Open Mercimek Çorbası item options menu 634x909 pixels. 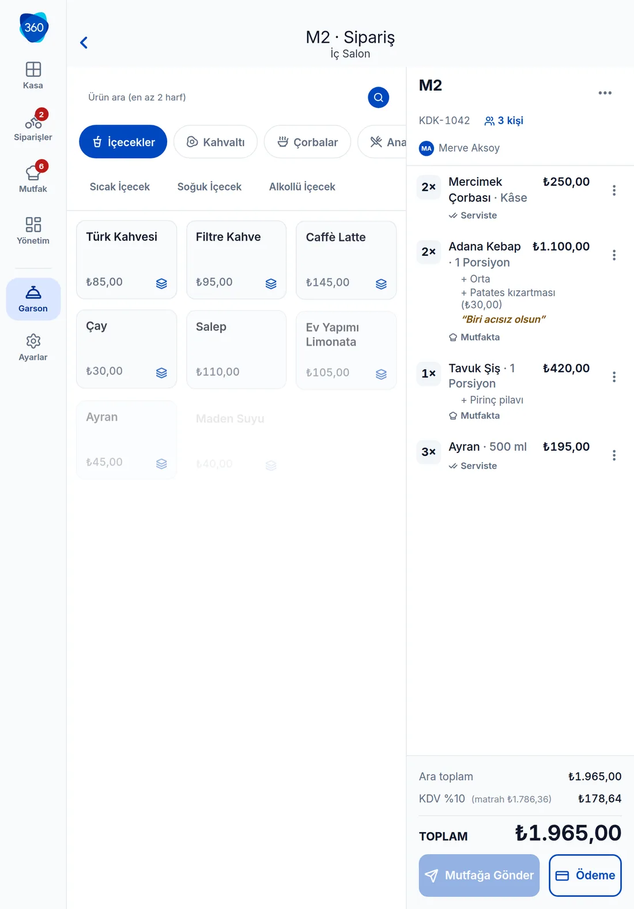click(614, 190)
